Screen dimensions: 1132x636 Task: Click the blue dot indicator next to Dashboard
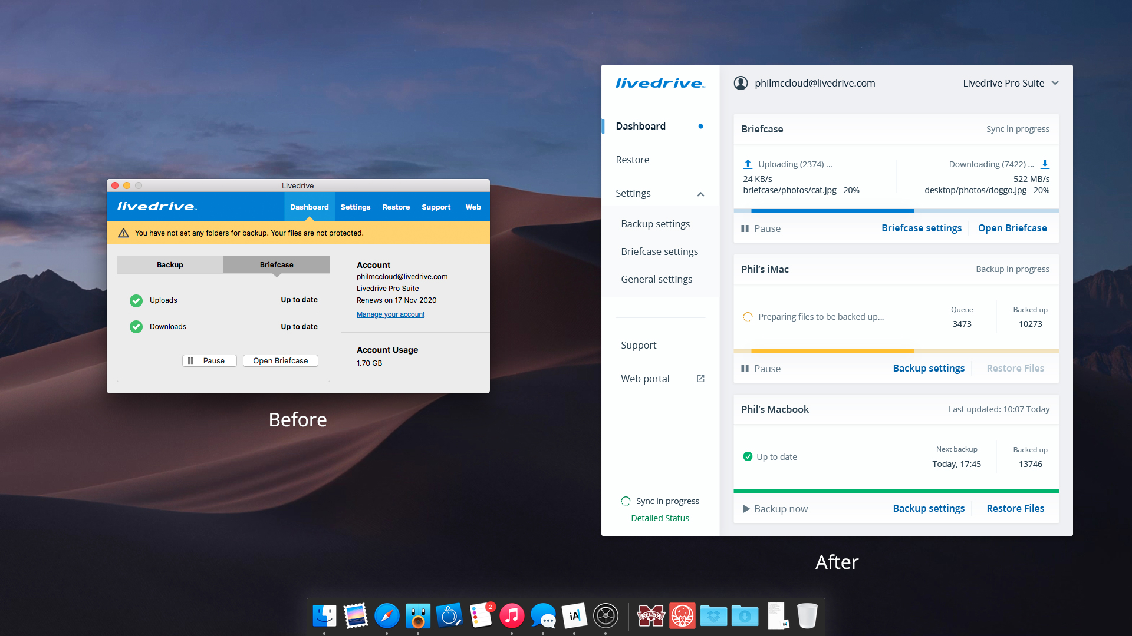pos(700,126)
